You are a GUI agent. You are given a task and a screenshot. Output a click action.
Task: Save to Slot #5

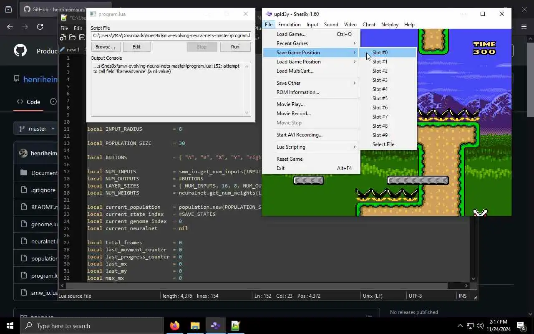tap(388, 99)
